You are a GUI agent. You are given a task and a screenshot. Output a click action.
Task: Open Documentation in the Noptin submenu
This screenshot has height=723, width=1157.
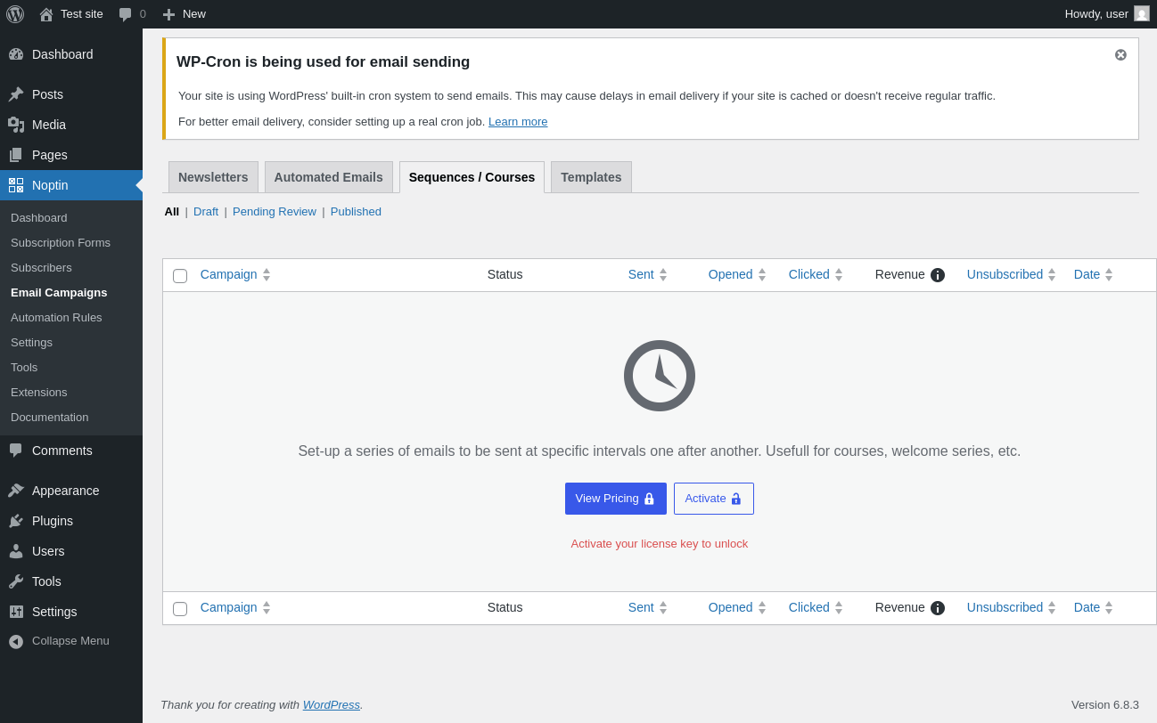tap(50, 417)
